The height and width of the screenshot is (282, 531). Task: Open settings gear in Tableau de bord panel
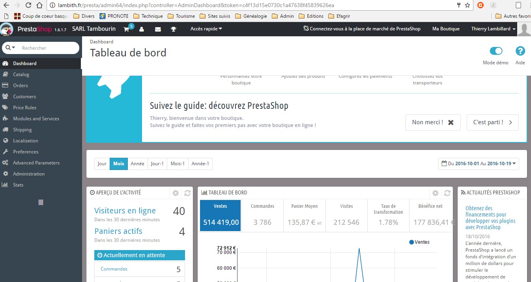435,193
